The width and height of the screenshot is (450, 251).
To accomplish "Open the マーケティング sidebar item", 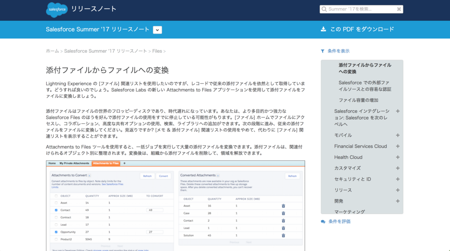I will (x=349, y=211).
